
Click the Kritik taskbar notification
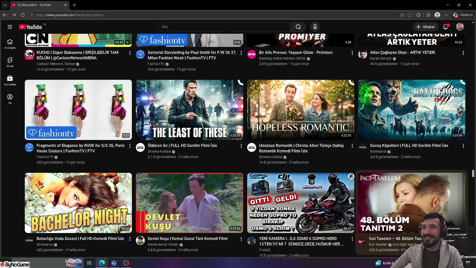pyautogui.click(x=385, y=263)
